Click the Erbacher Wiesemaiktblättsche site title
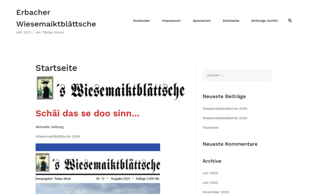The image size is (310, 194). tap(56, 18)
